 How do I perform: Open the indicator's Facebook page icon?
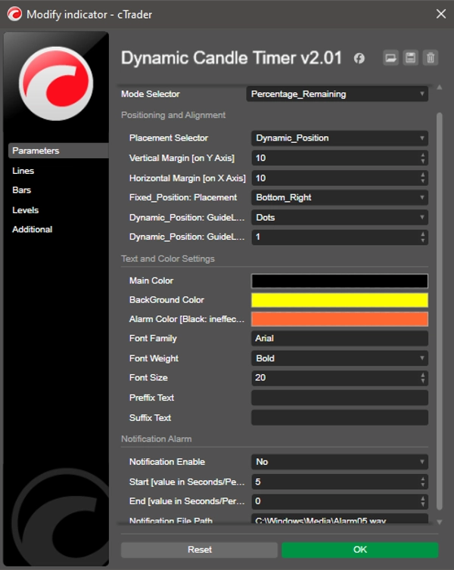click(359, 58)
